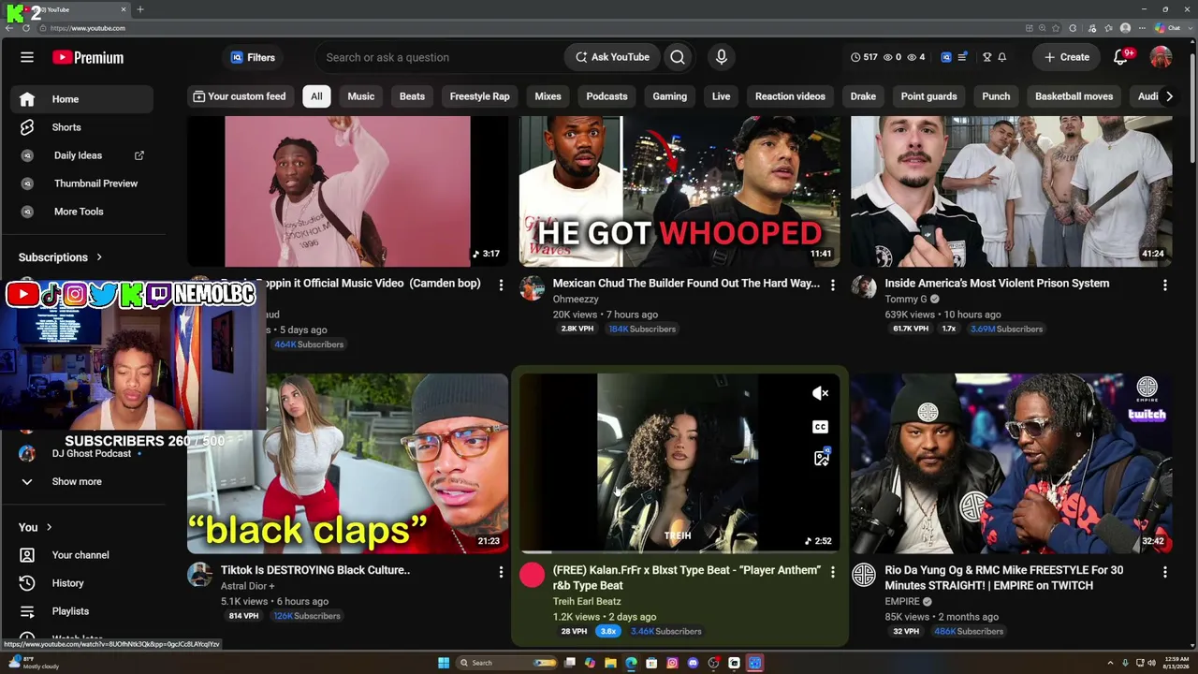Open the account avatar menu
Screen dimensions: 1198x674
click(x=1161, y=57)
